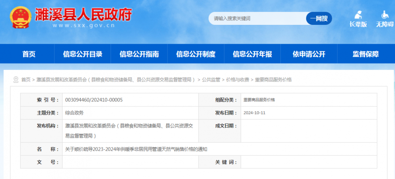
Task: Click the 发布机构 label cell
Action: click(x=41, y=131)
